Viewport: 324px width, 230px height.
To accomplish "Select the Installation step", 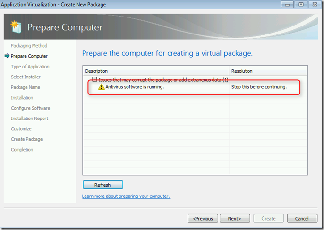I will (22, 98).
